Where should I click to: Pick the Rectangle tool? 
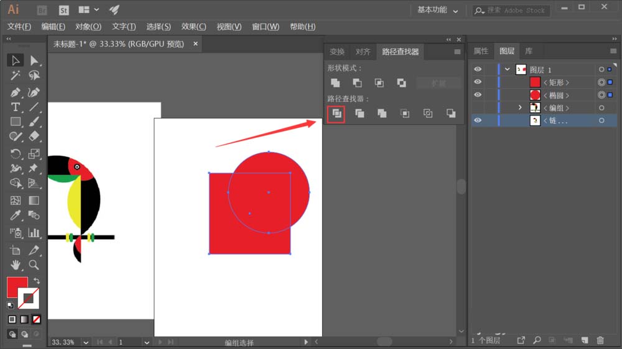click(x=16, y=122)
